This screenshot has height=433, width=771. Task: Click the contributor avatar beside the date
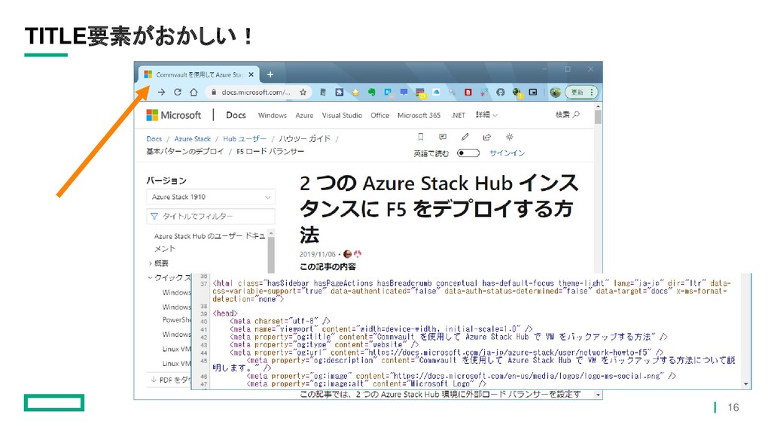pyautogui.click(x=347, y=254)
